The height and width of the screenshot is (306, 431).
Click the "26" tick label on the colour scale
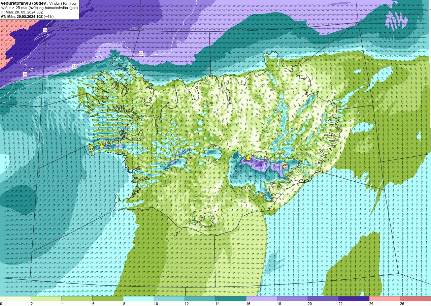point(402,304)
